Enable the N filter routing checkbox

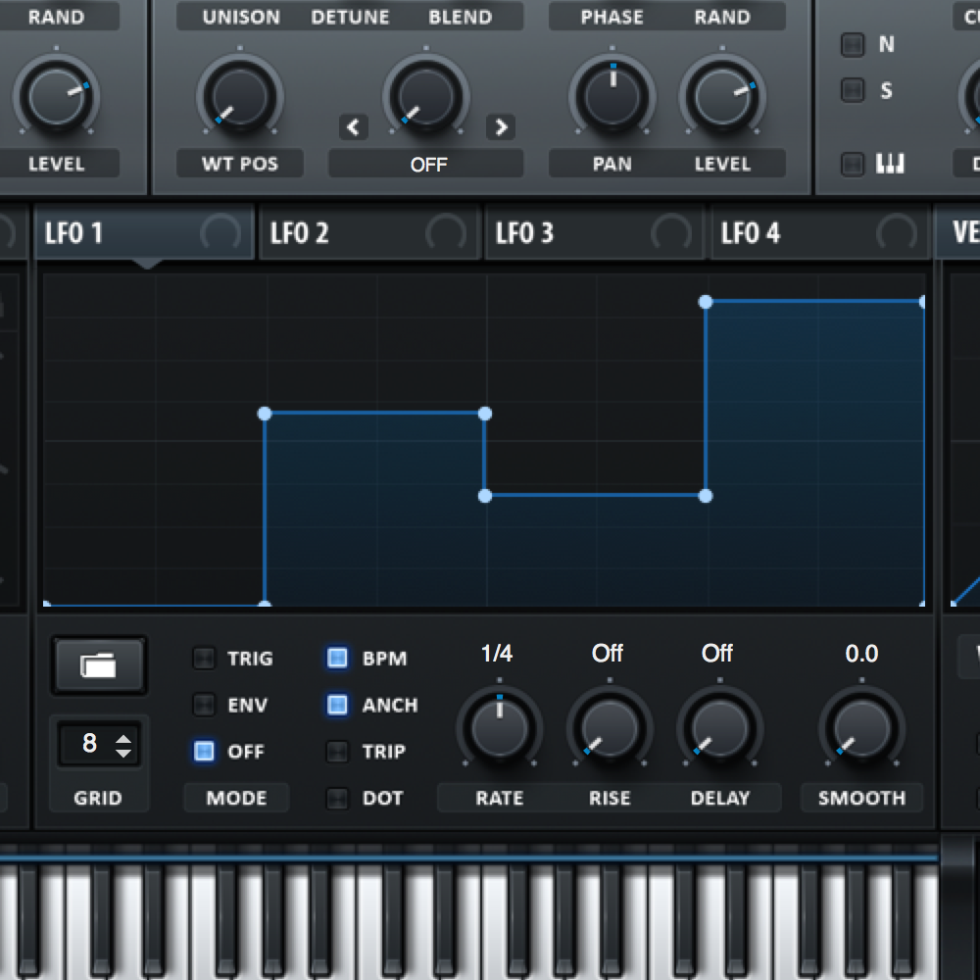pos(853,44)
